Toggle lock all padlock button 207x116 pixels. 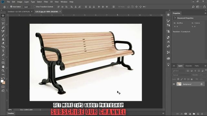192,79
